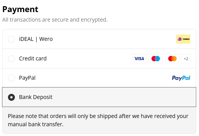Click the Mastercard card icon

[x=172, y=59]
